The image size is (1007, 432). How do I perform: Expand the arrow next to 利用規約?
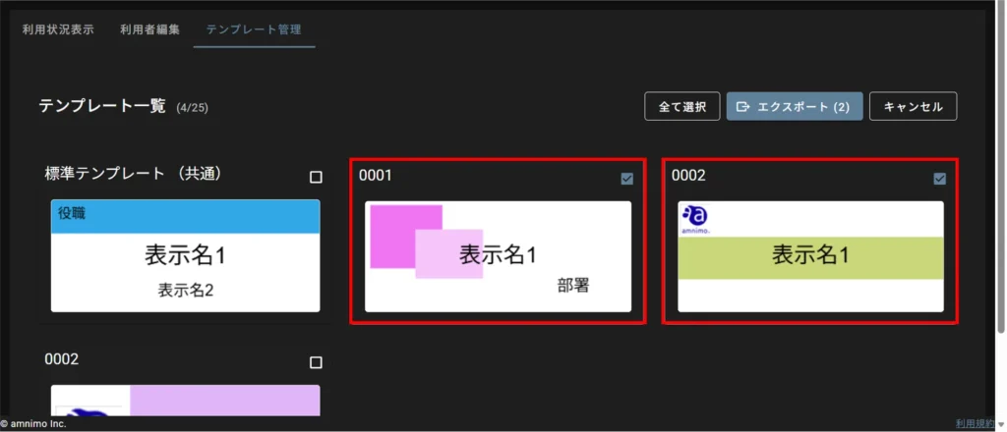pyautogui.click(x=1000, y=424)
